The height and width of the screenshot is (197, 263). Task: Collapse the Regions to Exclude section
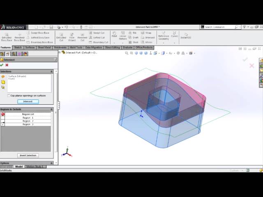click(52, 110)
